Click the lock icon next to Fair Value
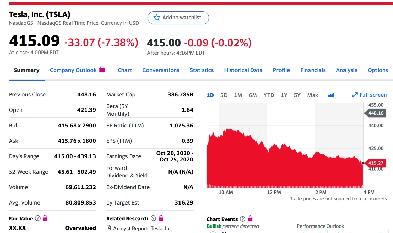The width and height of the screenshot is (393, 233). pyautogui.click(x=45, y=218)
